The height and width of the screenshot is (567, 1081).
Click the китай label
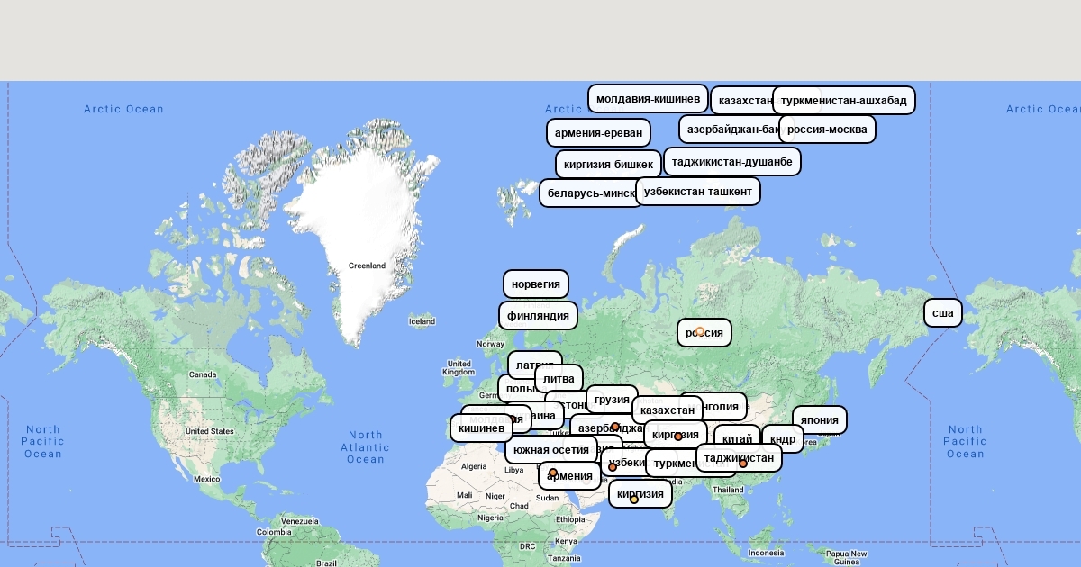738,438
